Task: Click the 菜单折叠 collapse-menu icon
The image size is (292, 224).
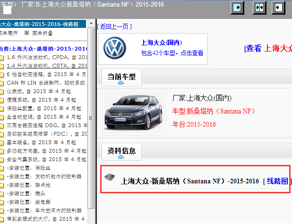Action: pyautogui.click(x=26, y=33)
